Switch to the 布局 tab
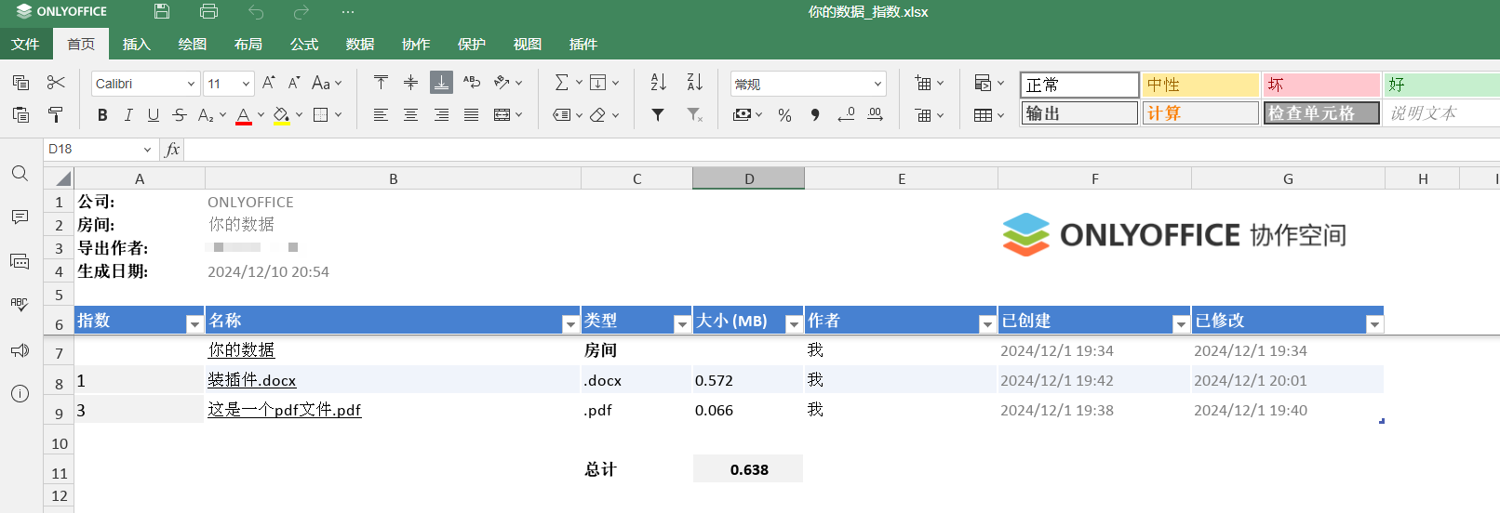This screenshot has width=1500, height=513. tap(248, 44)
